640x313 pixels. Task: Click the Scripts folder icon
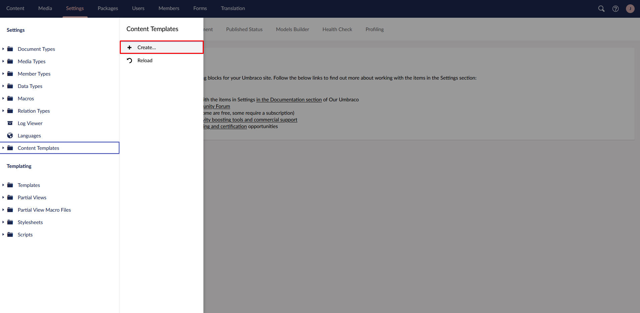tap(10, 234)
